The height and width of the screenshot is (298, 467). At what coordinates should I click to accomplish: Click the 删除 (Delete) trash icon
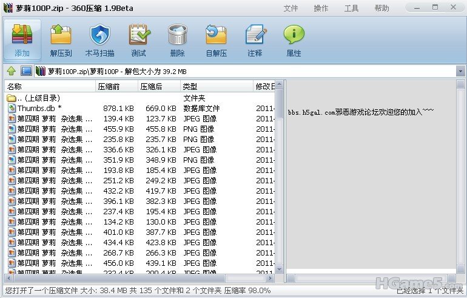coord(178,35)
